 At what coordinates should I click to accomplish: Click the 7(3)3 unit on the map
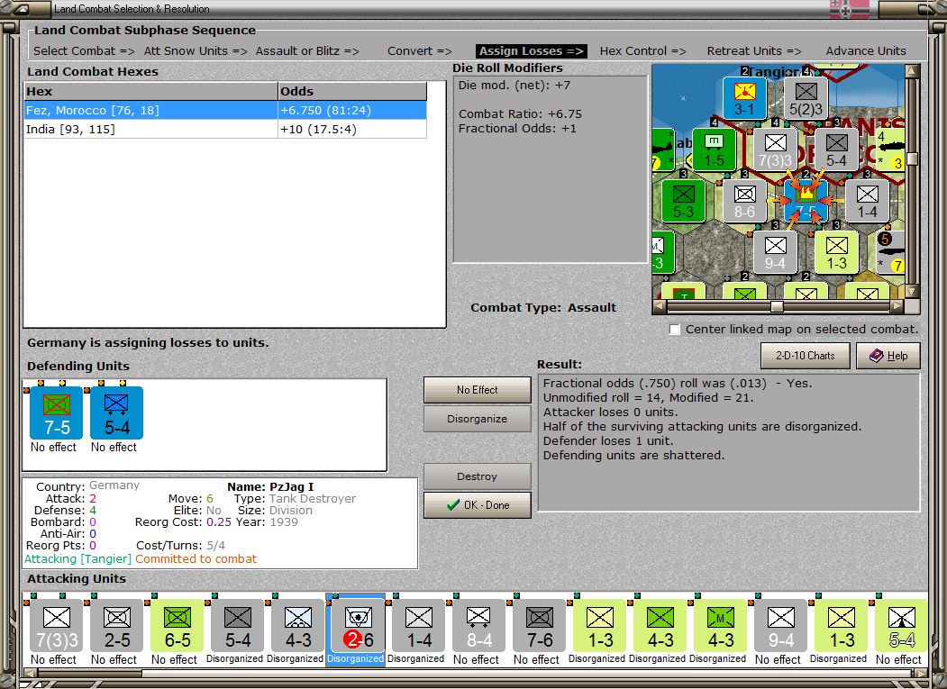point(775,150)
